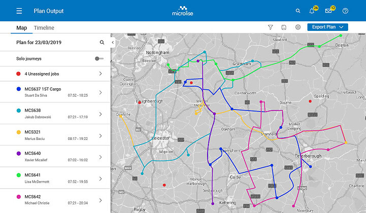Switch to the Timeline tab
This screenshot has height=213, width=366.
[44, 28]
